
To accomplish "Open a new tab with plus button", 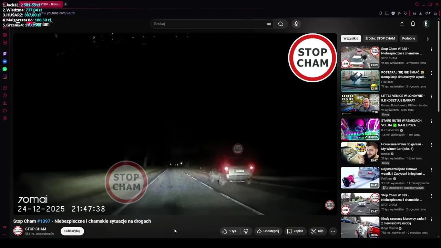I will (65, 4).
